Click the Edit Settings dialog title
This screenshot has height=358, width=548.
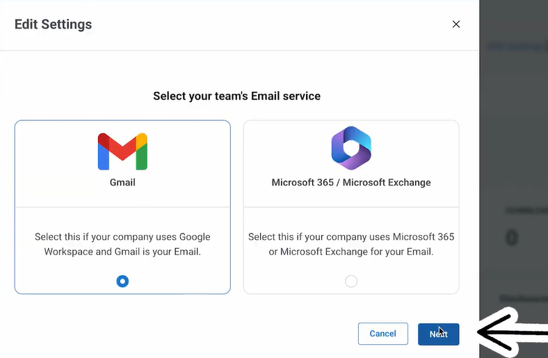[x=53, y=24]
